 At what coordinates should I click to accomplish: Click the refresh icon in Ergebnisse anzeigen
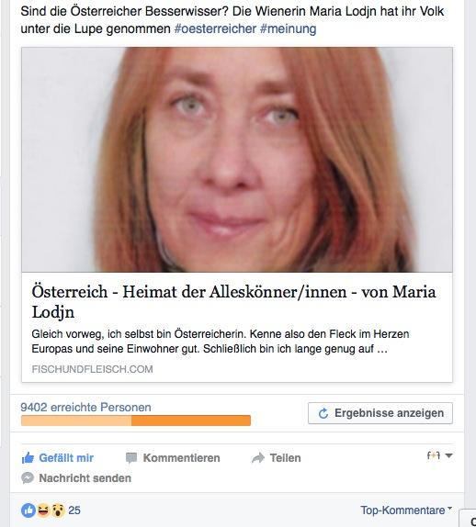[x=323, y=413]
